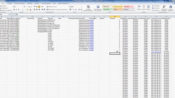Open the number format 'Общий' dropdown

pyautogui.click(x=81, y=7)
